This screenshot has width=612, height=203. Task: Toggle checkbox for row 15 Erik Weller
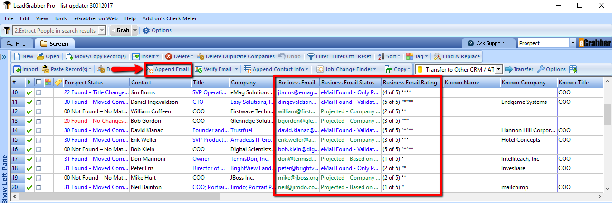pyautogui.click(x=38, y=140)
